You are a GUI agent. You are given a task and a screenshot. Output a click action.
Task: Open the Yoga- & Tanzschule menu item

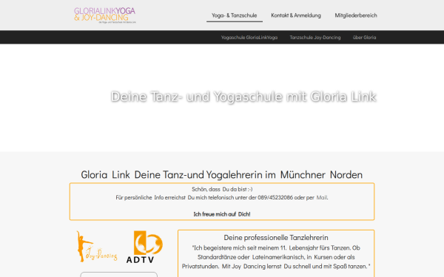point(235,16)
